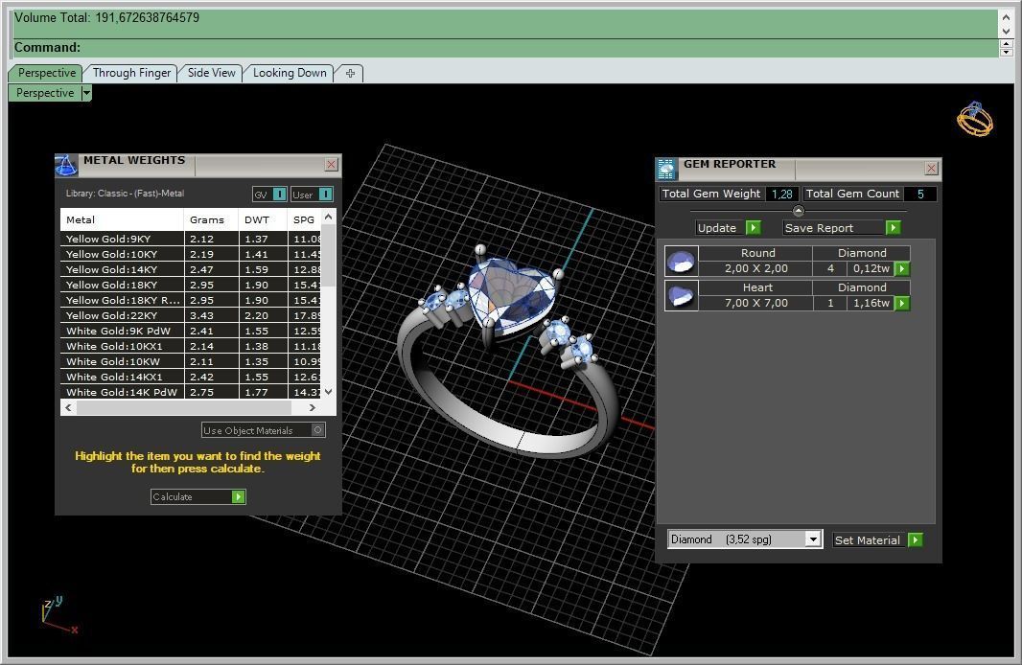This screenshot has width=1022, height=665.
Task: Click the Heart gem size 7,00 X 7,00
Action: pyautogui.click(x=756, y=303)
